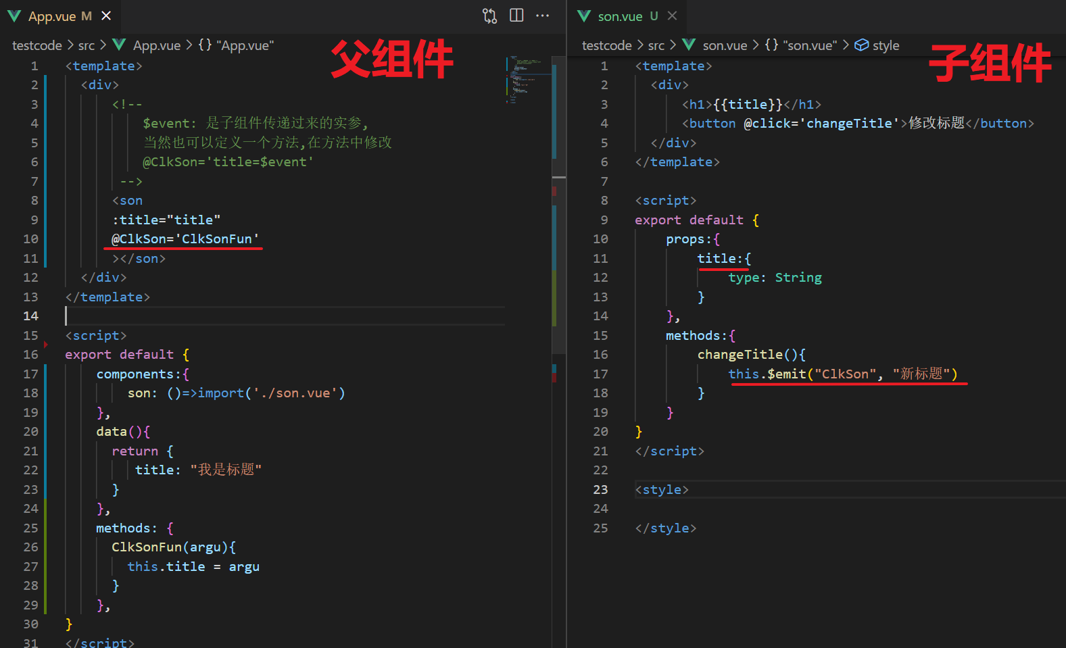Click the opening <style> tag in son.vue
The image size is (1066, 648).
point(662,489)
